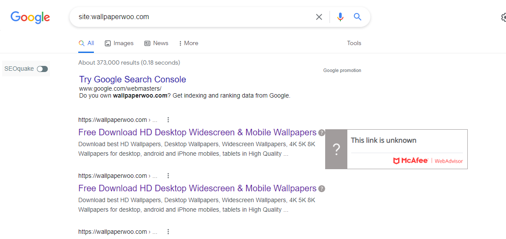The height and width of the screenshot is (239, 506).
Task: Open second Free Download HD Desktop result link
Action: point(197,188)
